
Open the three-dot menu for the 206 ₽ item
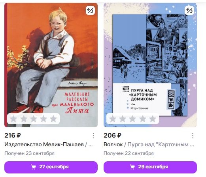pyautogui.click(x=193, y=136)
